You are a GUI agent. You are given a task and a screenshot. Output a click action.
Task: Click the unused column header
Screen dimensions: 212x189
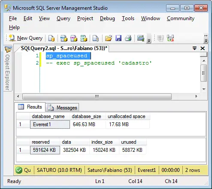(x=133, y=142)
